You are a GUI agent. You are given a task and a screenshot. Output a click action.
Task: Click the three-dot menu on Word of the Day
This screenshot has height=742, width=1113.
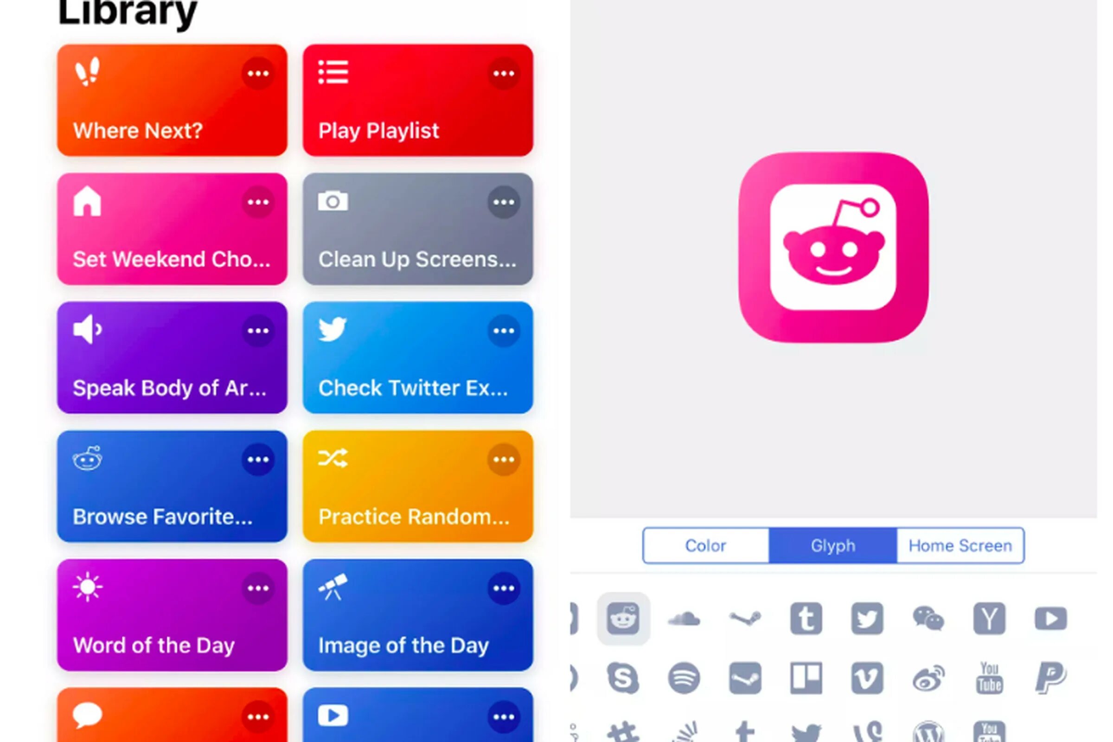[257, 589]
